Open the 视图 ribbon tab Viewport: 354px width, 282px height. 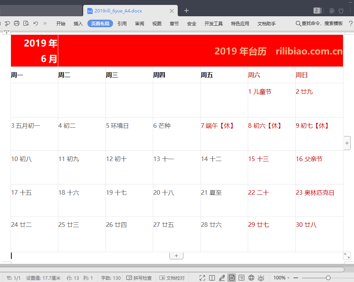(x=157, y=23)
